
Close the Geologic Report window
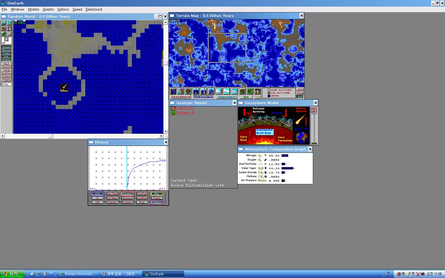click(x=234, y=103)
